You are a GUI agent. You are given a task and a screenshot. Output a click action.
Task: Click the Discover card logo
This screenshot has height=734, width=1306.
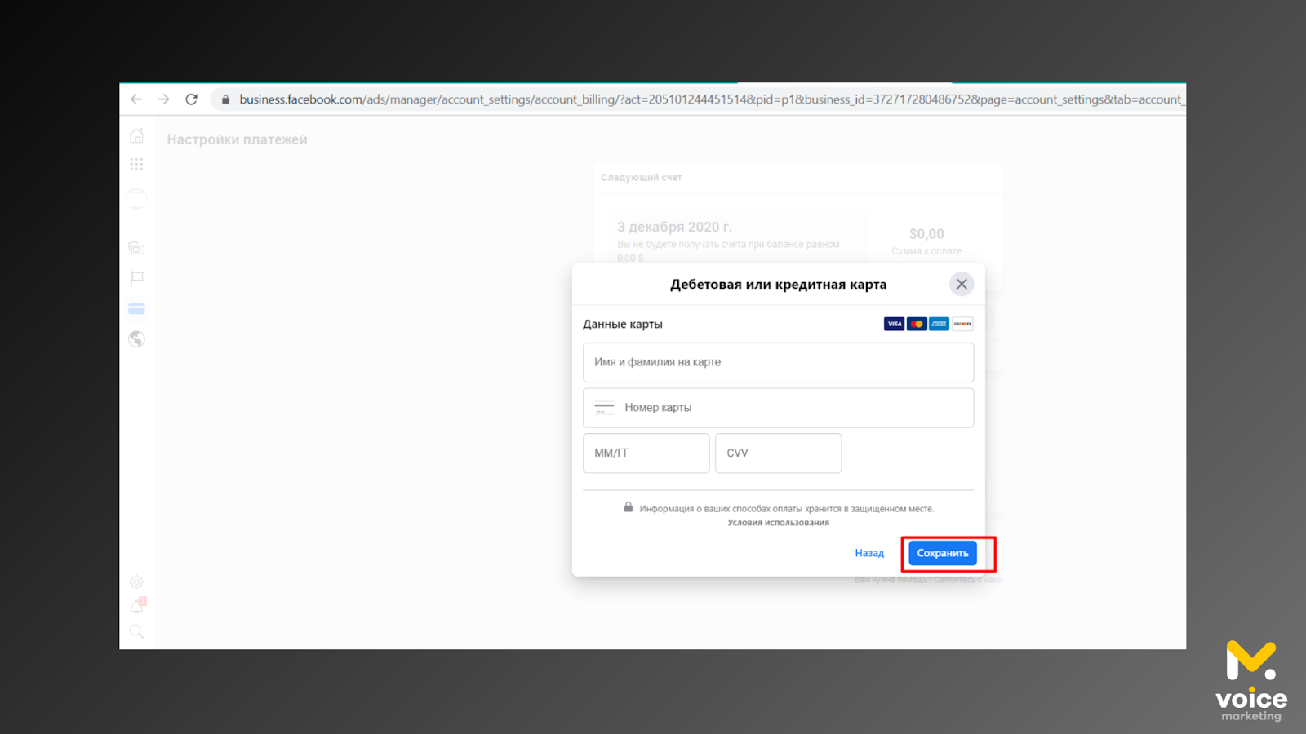pyautogui.click(x=962, y=324)
